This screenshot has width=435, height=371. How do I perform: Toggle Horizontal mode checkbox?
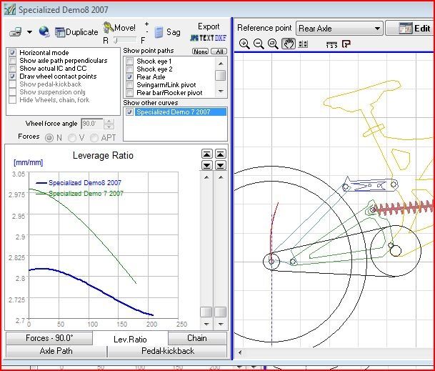coord(12,52)
